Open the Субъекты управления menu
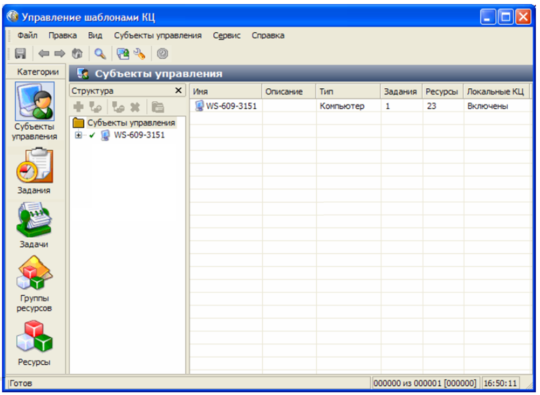 tap(158, 36)
